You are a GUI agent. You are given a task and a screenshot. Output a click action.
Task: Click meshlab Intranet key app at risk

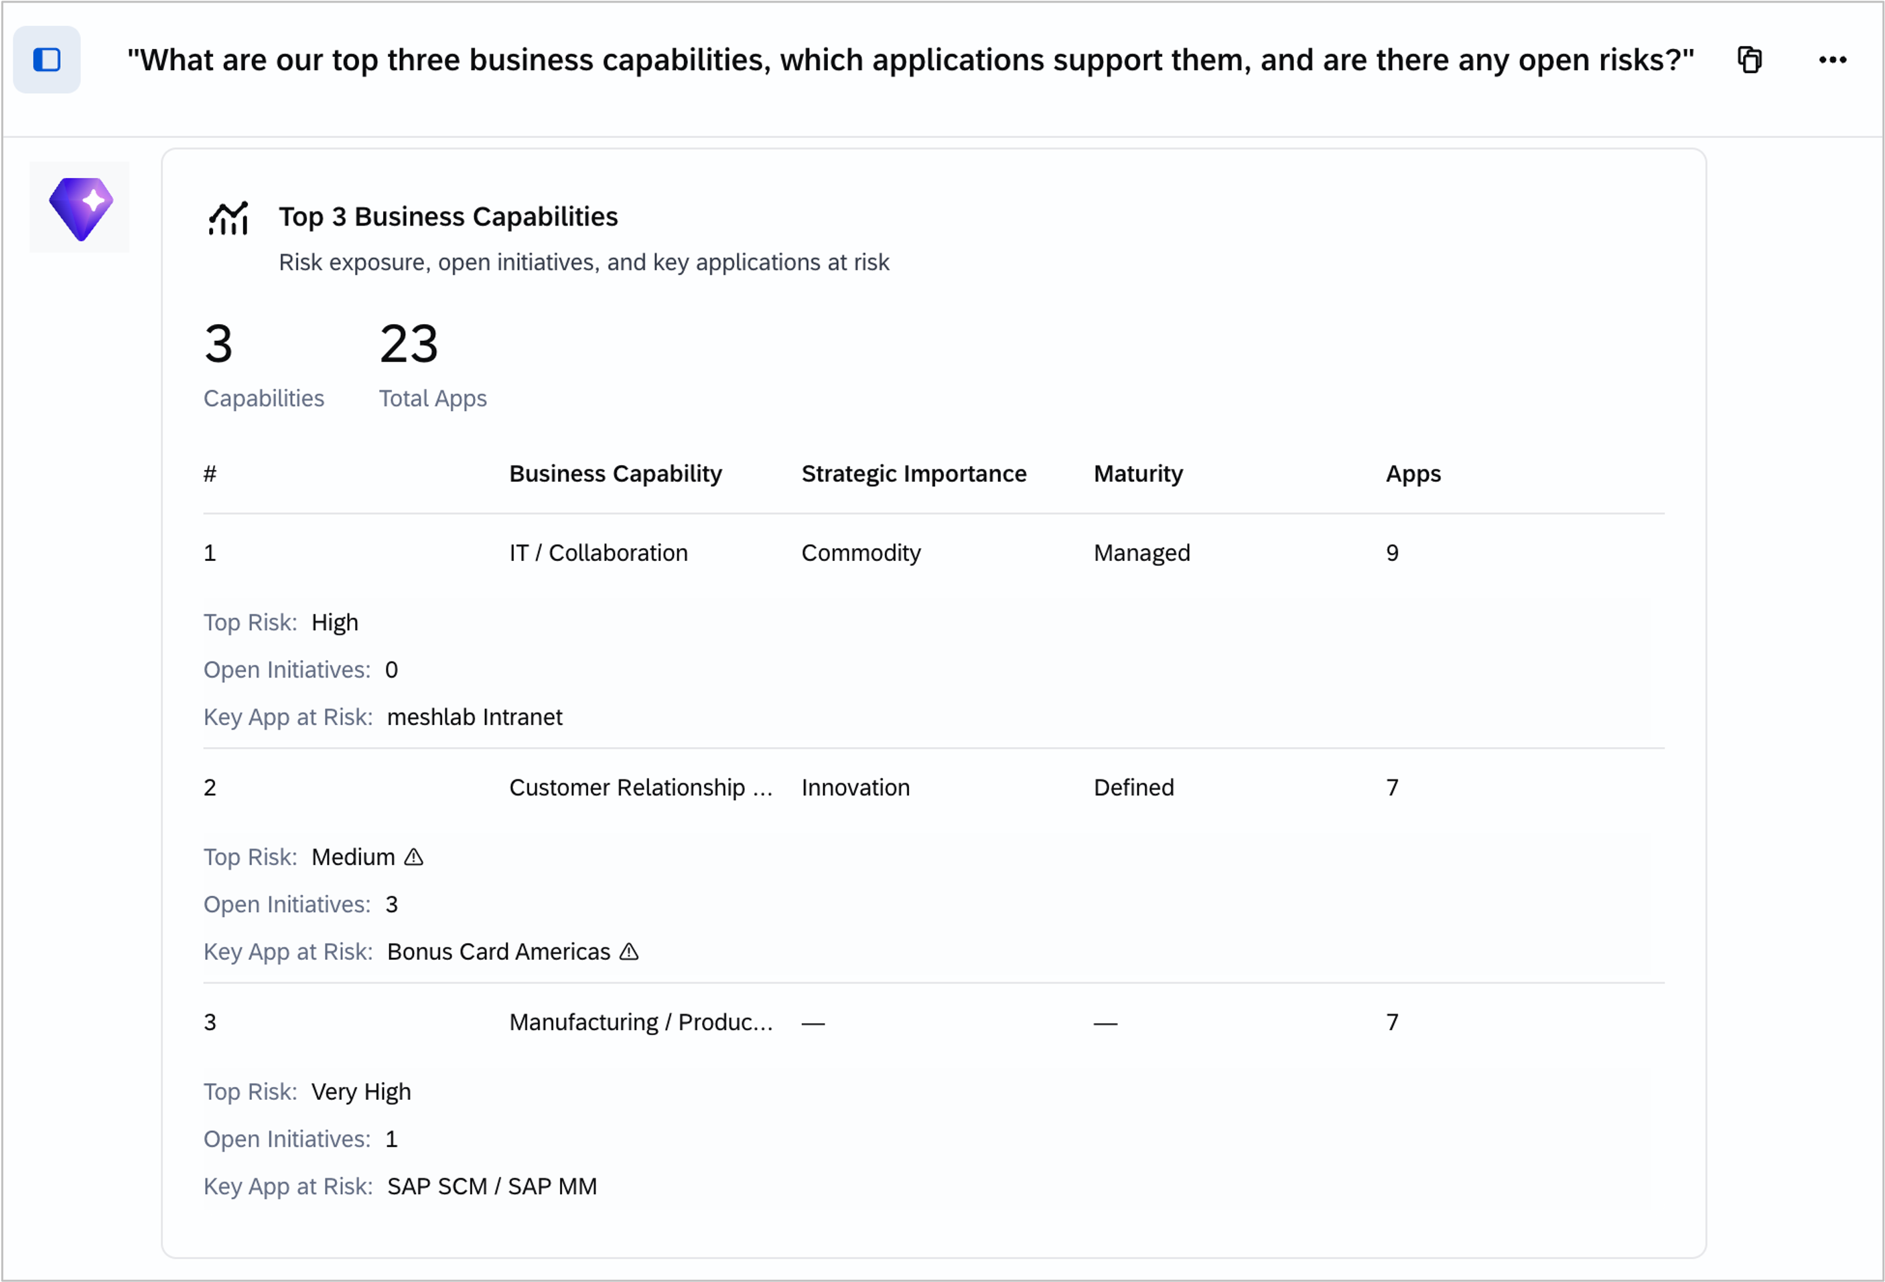[474, 717]
